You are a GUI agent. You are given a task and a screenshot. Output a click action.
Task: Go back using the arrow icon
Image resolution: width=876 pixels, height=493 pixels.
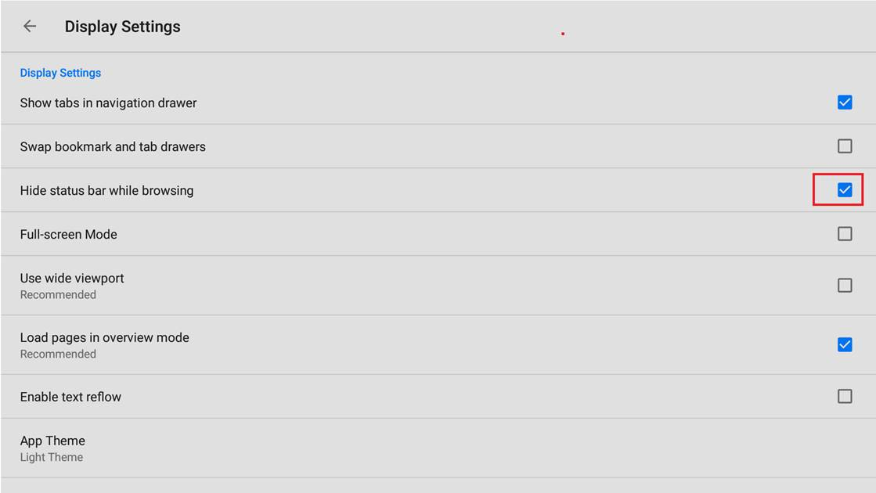pyautogui.click(x=30, y=27)
